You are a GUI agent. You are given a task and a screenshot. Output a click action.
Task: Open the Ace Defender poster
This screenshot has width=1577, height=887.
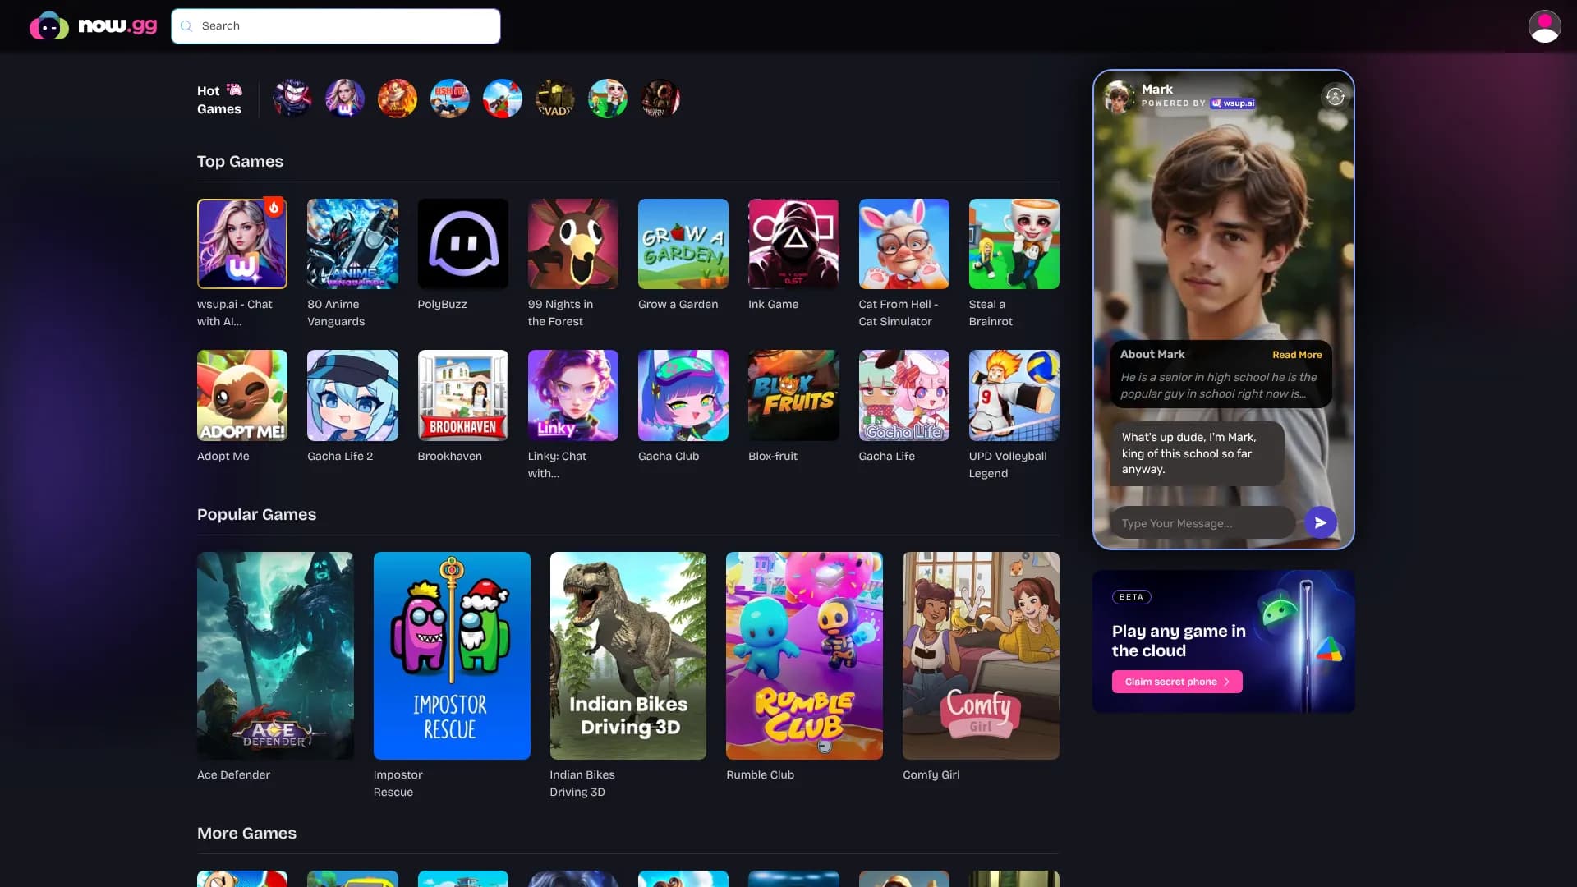275,655
